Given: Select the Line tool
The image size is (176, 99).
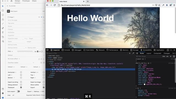Looking at the screenshot, I should (3, 24).
